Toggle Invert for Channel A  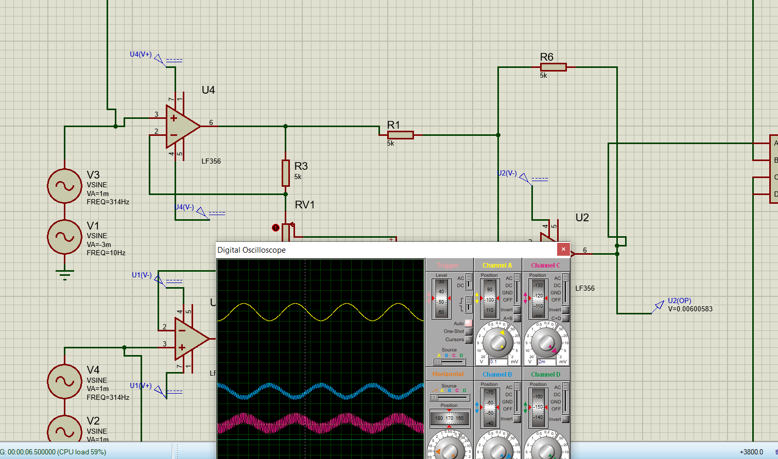click(x=517, y=310)
